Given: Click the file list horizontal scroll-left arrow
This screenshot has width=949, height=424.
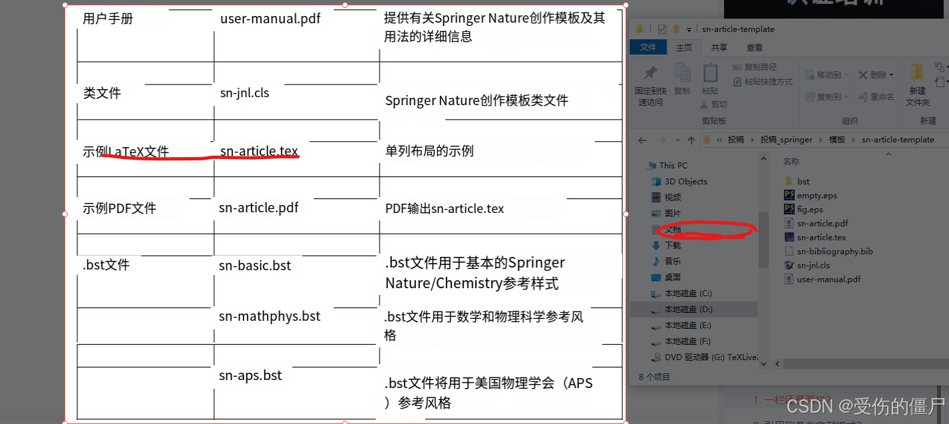Looking at the screenshot, I should (x=779, y=364).
